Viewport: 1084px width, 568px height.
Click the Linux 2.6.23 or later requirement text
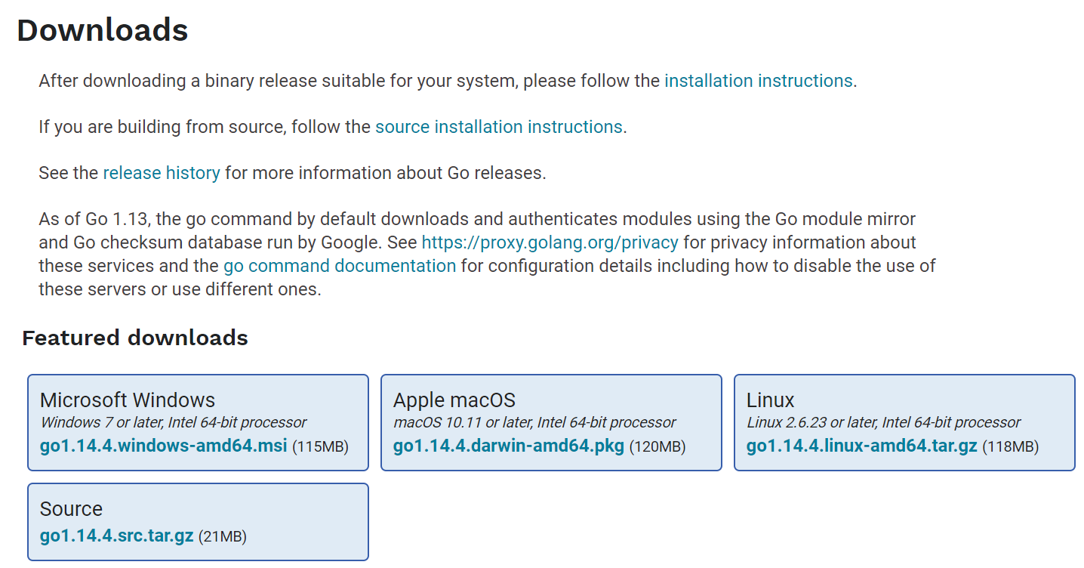[x=883, y=422]
